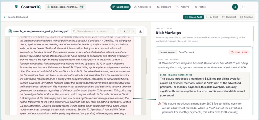This screenshot has width=259, height=120.
Task: Click the Dashboard grid icon
Action: point(114,7)
